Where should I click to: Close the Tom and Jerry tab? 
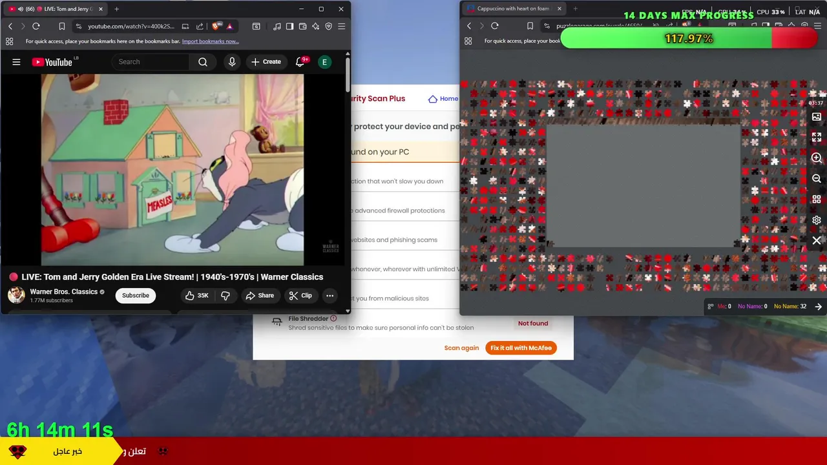pyautogui.click(x=101, y=9)
